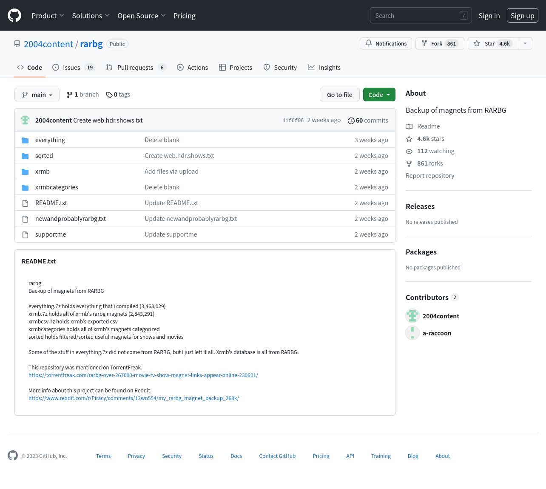Click the repository icon beside 2004content

(17, 44)
